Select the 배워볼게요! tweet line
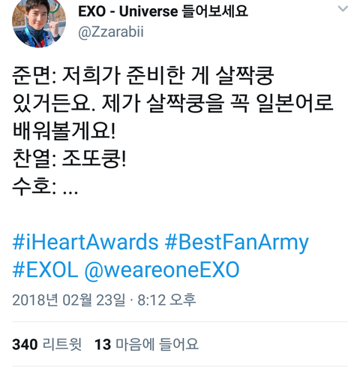Screen dimensions: 360x371 click(64, 131)
